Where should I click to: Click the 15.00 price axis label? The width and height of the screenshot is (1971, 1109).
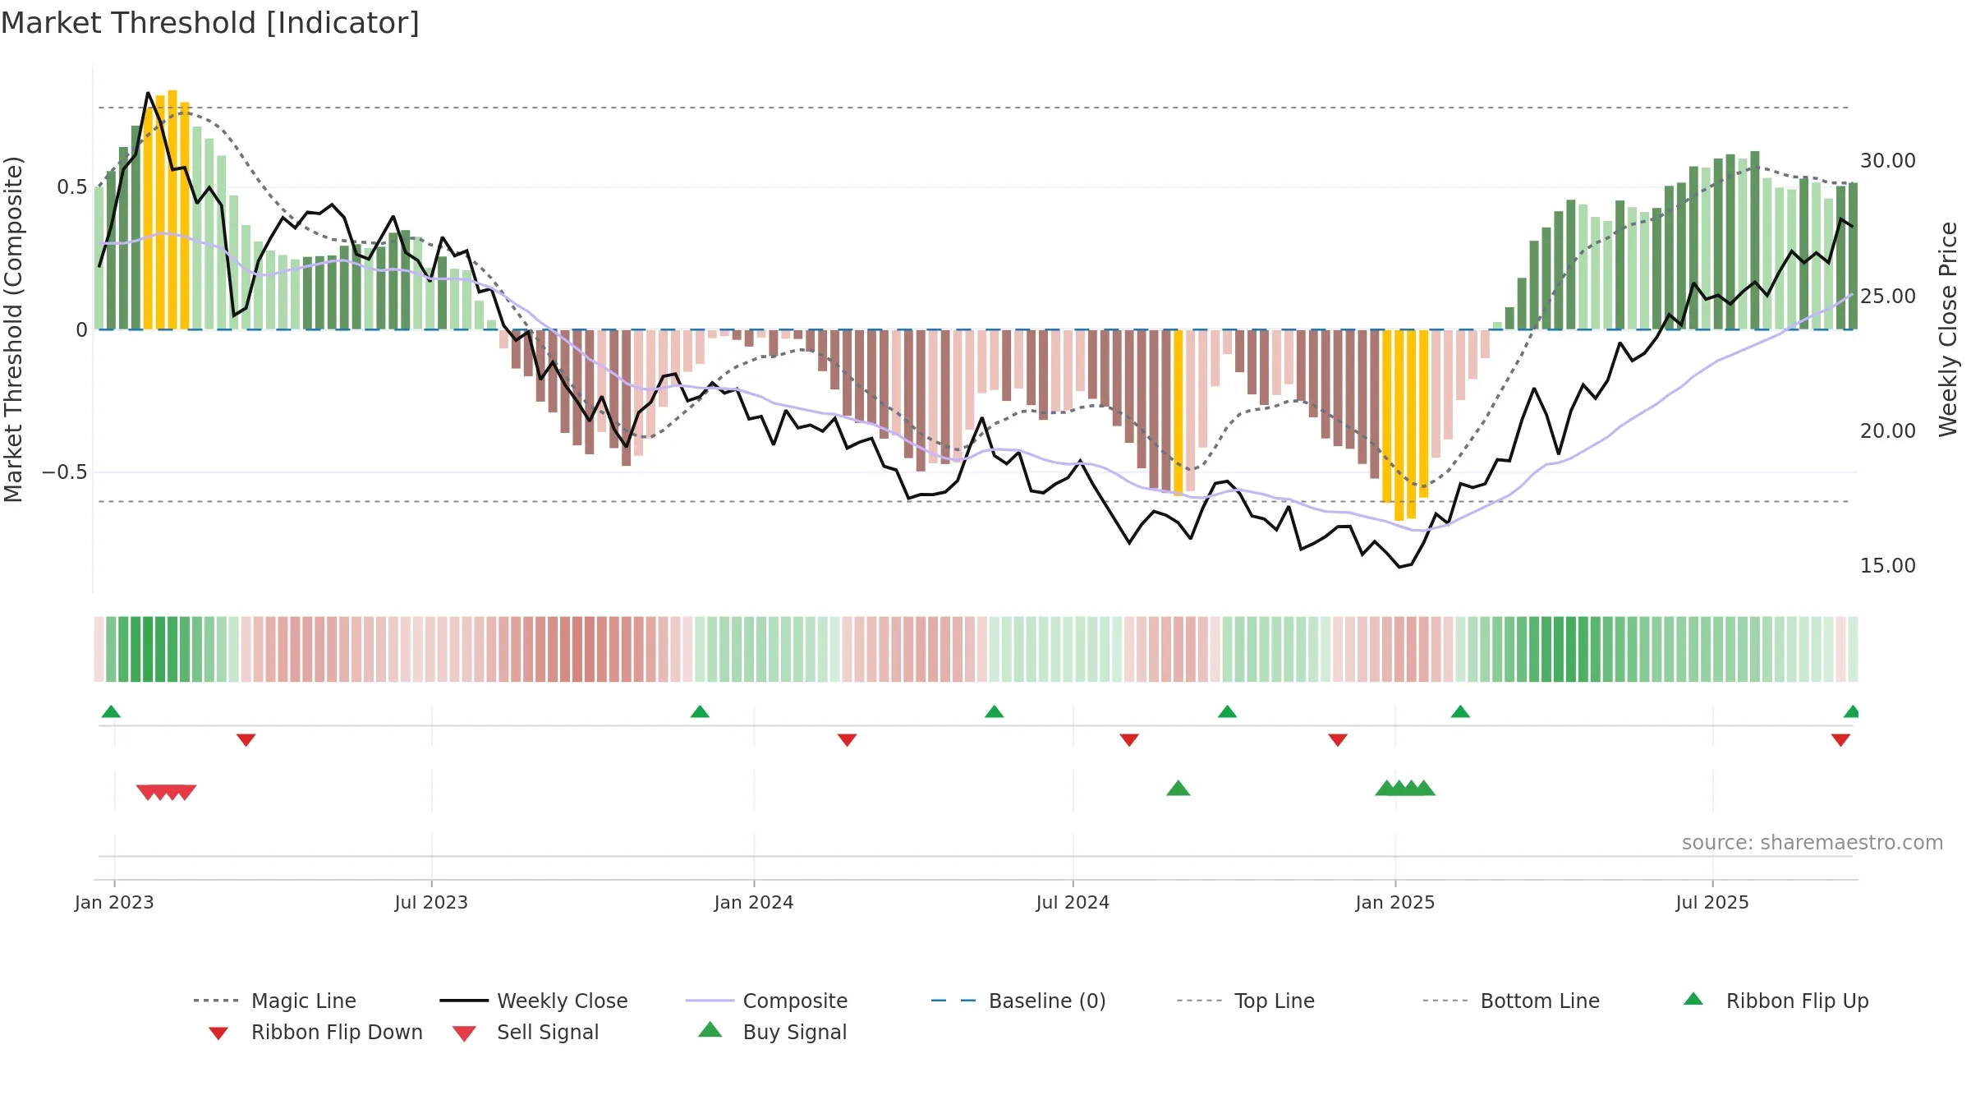[x=1888, y=565]
